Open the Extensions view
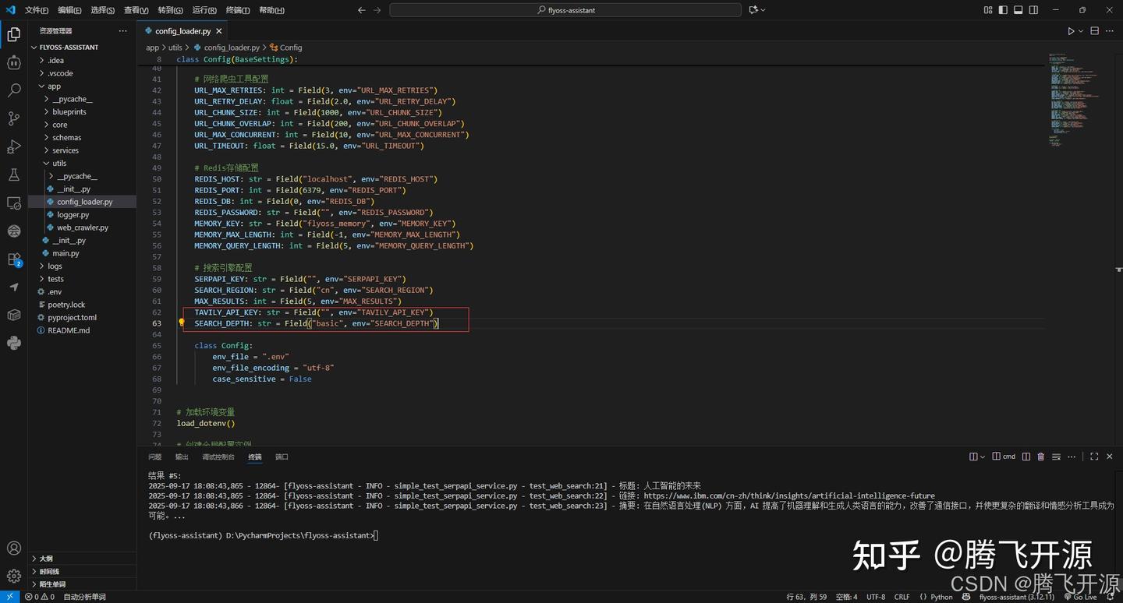This screenshot has height=603, width=1123. coord(13,259)
